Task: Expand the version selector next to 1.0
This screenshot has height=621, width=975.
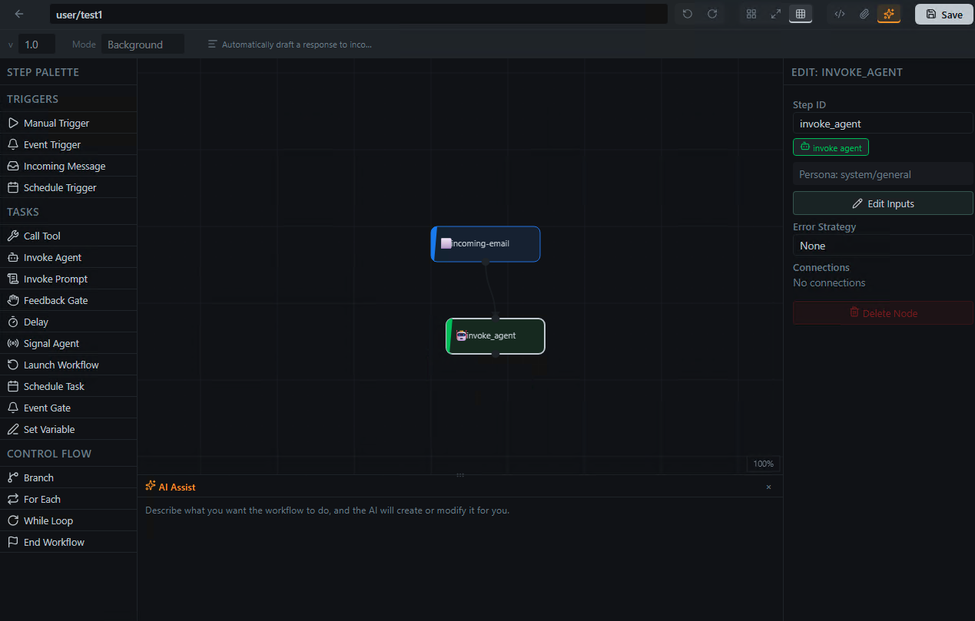Action: [x=8, y=44]
